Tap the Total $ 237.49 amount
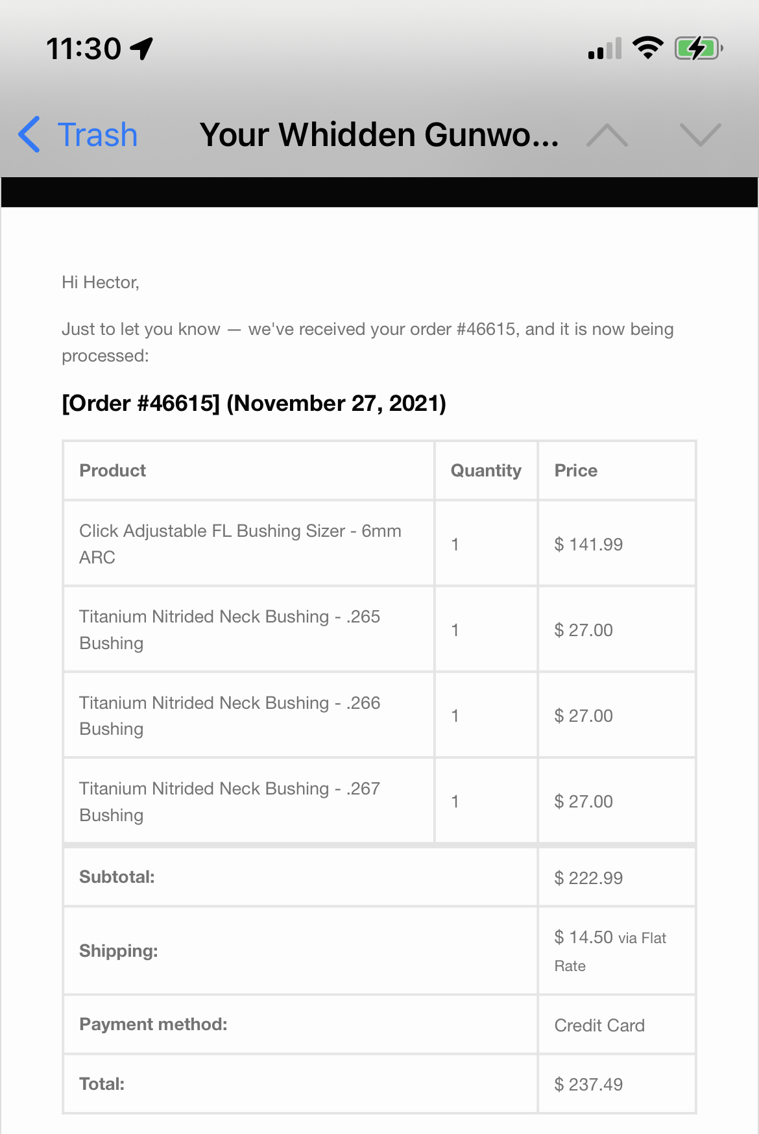Viewport: 759px width, 1134px height. click(588, 1084)
